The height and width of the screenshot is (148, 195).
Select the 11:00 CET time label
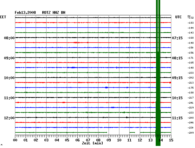[x=9, y=98]
